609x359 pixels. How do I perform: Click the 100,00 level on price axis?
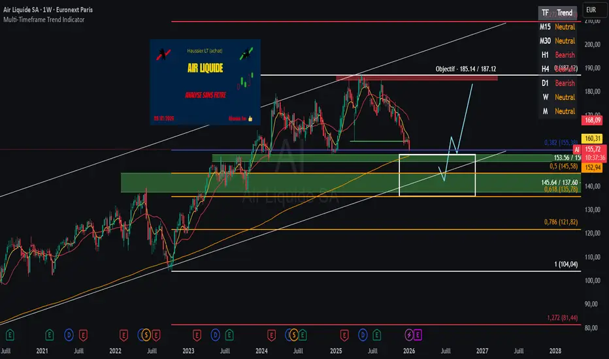point(593,281)
